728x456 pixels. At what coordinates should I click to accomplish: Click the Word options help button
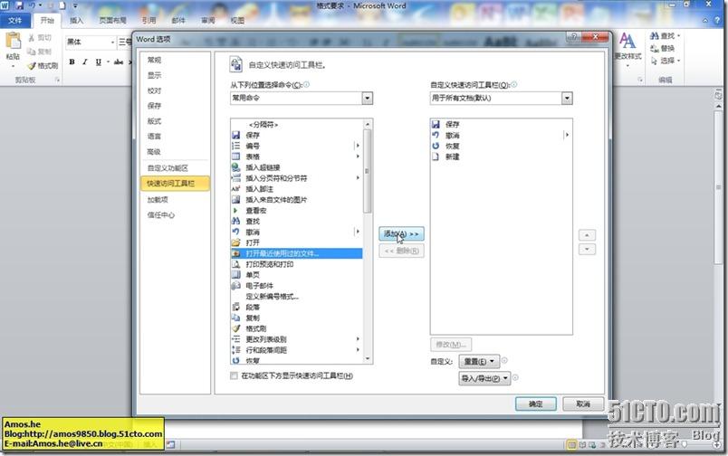point(574,37)
